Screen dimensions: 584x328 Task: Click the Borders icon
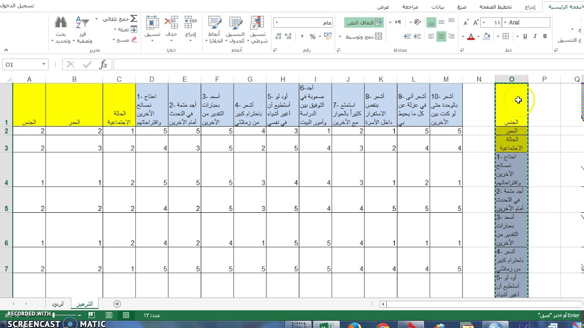pos(506,36)
